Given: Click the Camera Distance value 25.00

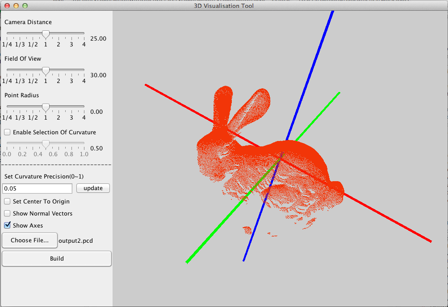Looking at the screenshot, I should click(98, 38).
